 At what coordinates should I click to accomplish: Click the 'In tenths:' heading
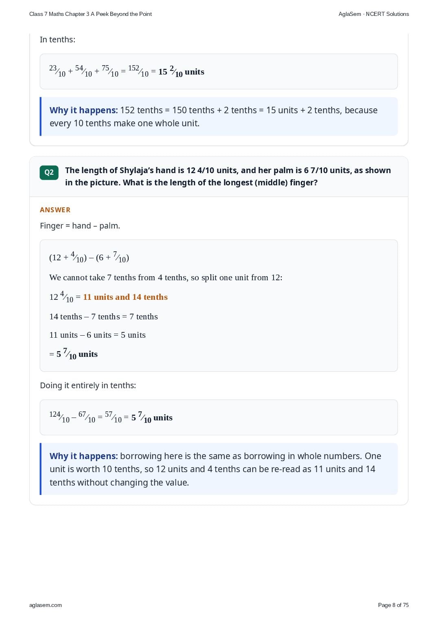click(x=57, y=40)
